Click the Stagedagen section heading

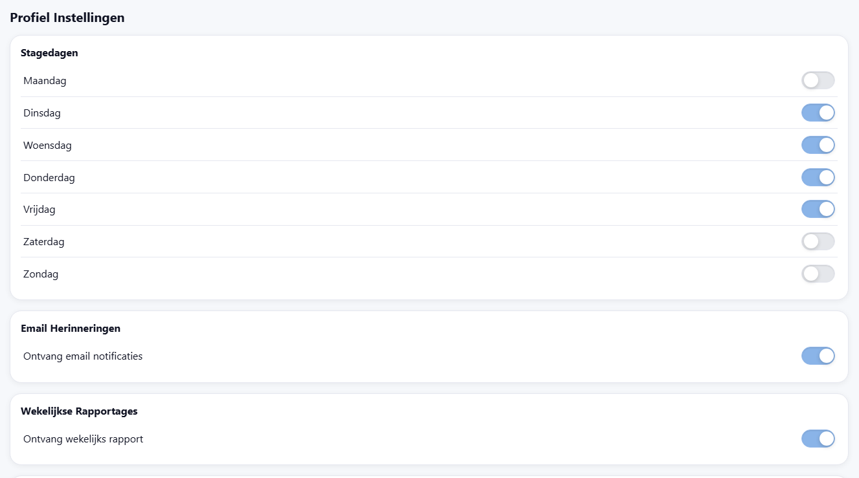(x=49, y=53)
